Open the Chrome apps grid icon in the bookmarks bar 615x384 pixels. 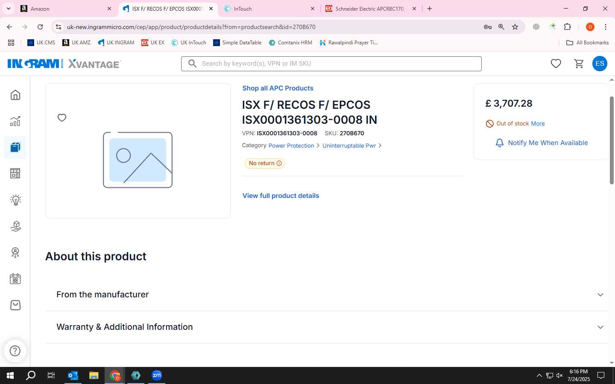pos(11,43)
